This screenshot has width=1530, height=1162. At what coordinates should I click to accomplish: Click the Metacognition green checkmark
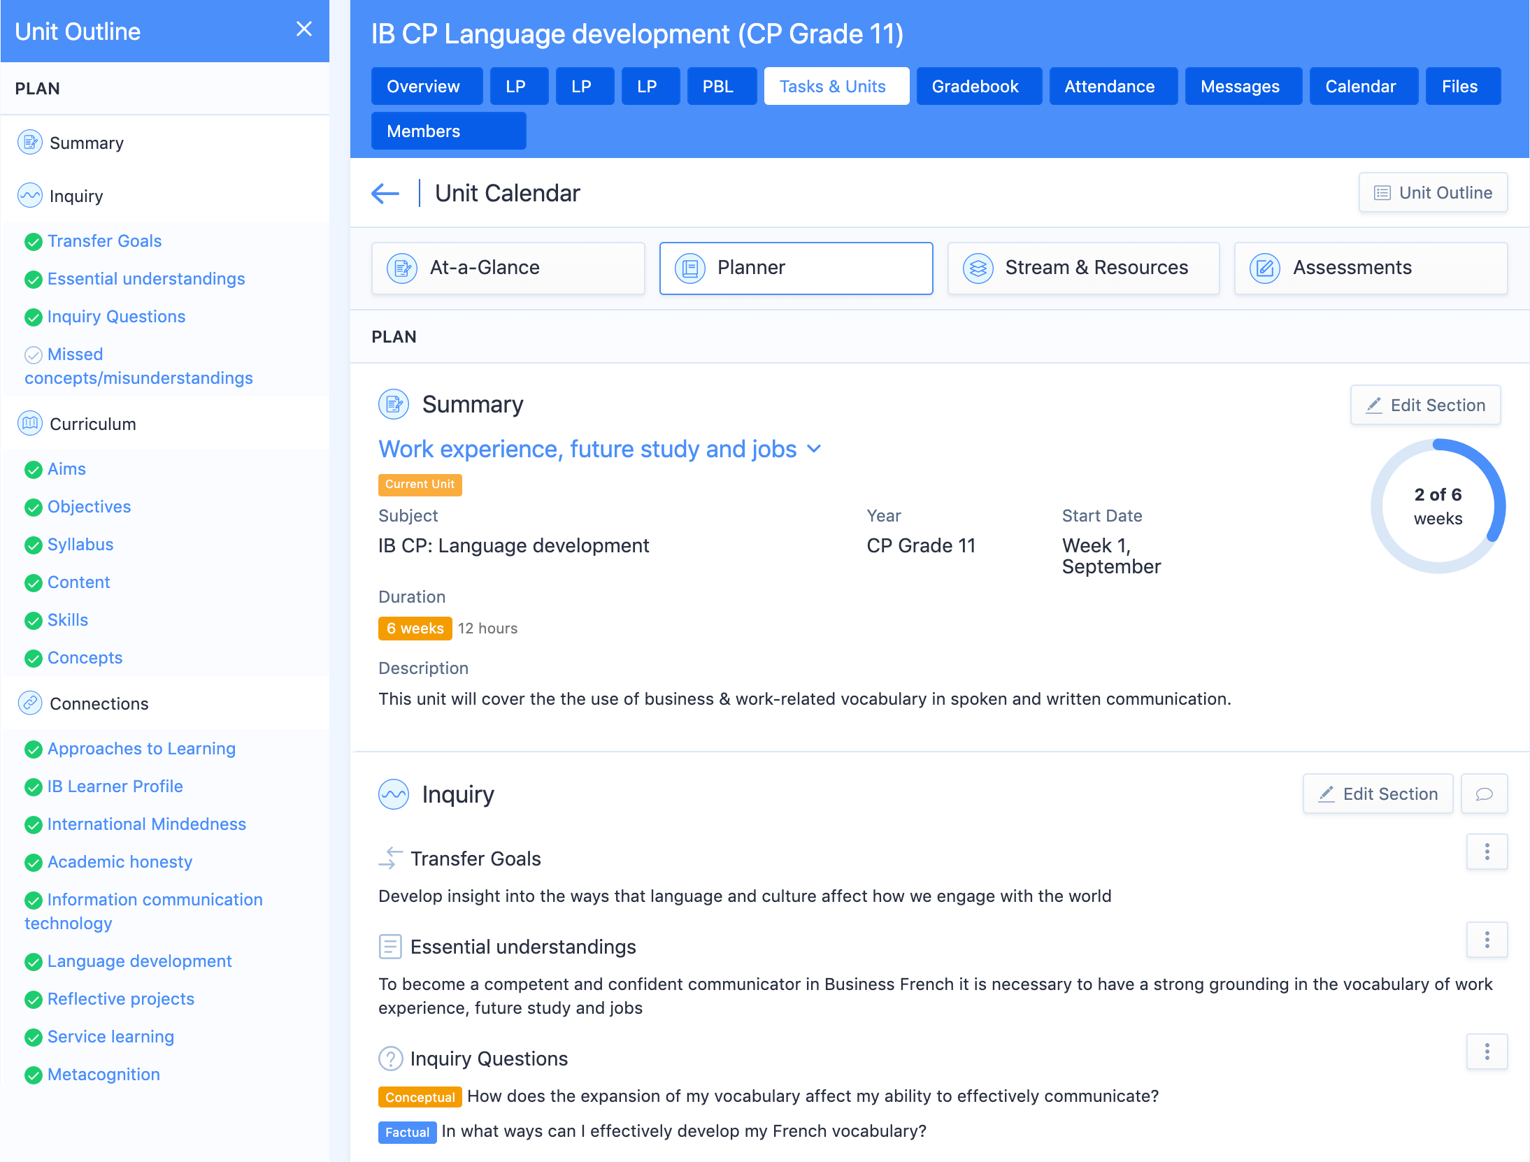(x=33, y=1075)
